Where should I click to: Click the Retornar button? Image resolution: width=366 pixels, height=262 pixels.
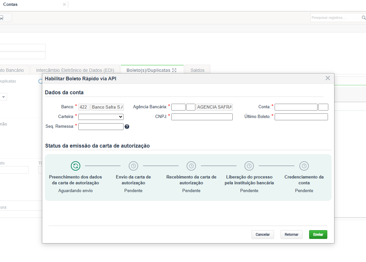tap(292, 234)
